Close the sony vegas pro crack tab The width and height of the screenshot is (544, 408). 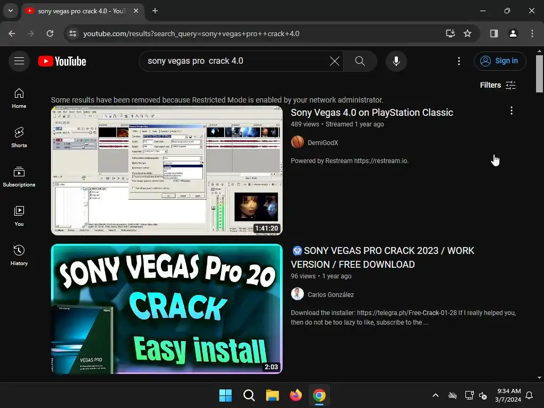pyautogui.click(x=136, y=11)
